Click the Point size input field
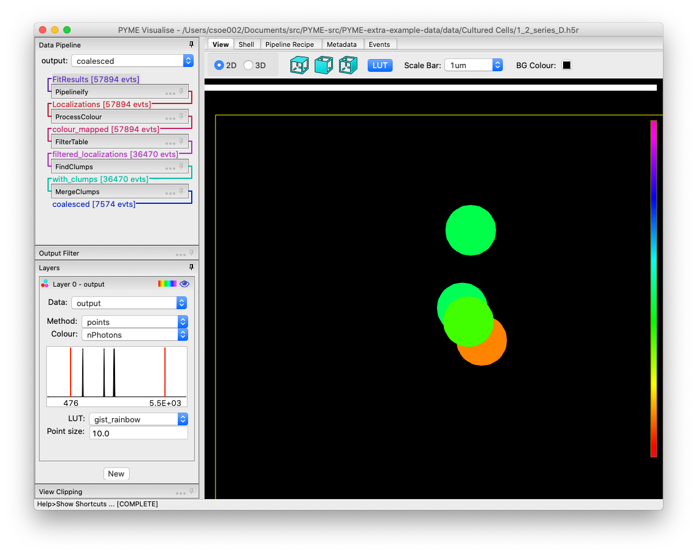Image resolution: width=697 pixels, height=555 pixels. 138,433
